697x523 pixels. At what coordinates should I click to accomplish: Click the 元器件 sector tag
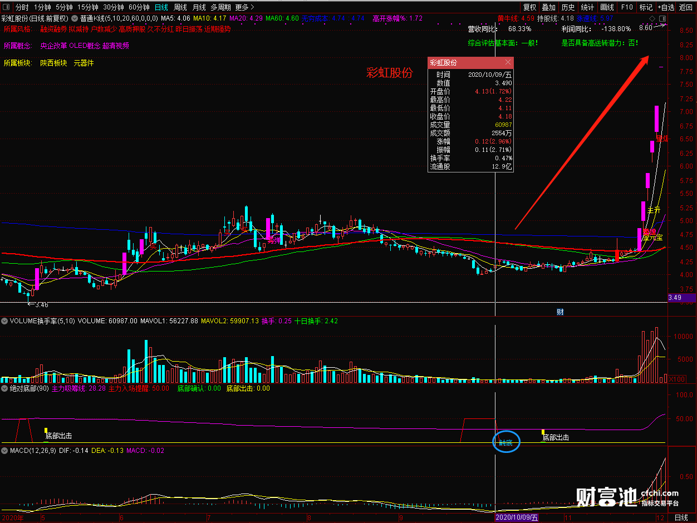click(84, 63)
